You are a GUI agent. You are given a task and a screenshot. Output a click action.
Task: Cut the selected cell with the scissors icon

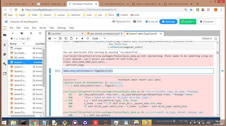[x=60, y=38]
